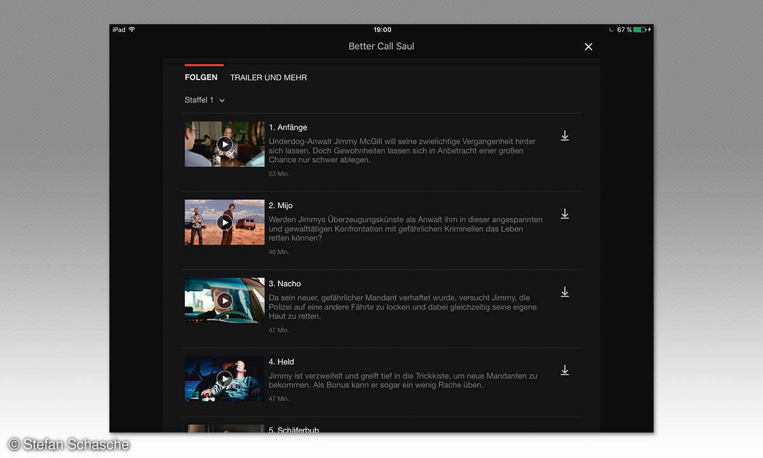
Task: Tap the Wi-Fi status icon
Action: point(132,30)
